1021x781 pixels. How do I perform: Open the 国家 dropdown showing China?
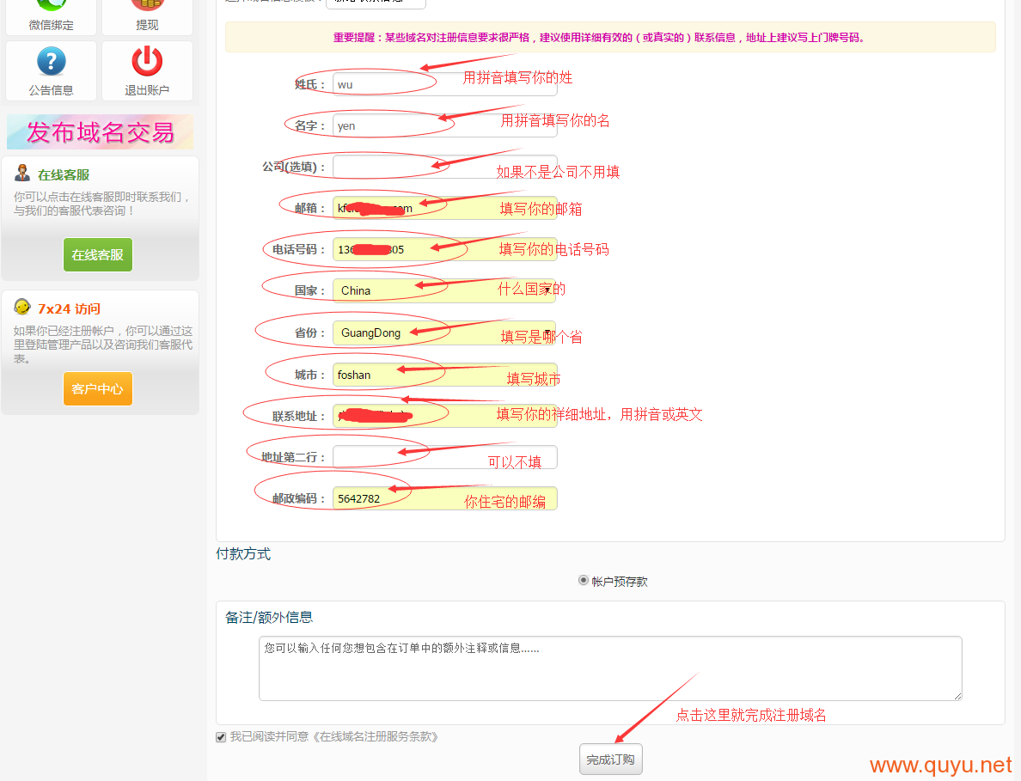(x=444, y=290)
